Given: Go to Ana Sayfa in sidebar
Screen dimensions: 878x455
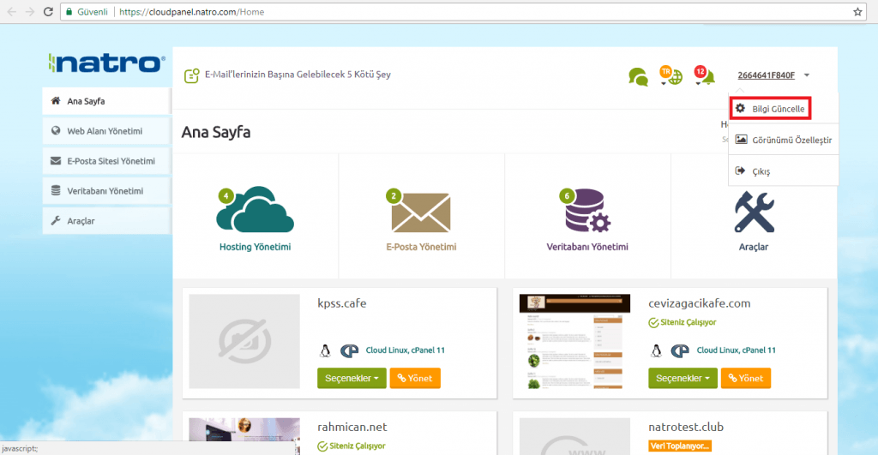Looking at the screenshot, I should [106, 101].
